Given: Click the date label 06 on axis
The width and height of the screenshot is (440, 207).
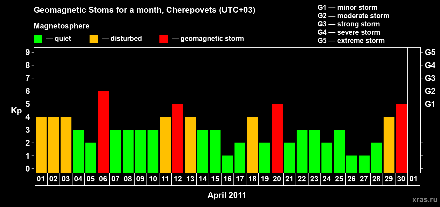Looking at the screenshot, I should (x=103, y=179).
